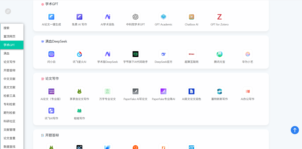Launch the Chatbox AI icon
302x149 pixels.
192,17
